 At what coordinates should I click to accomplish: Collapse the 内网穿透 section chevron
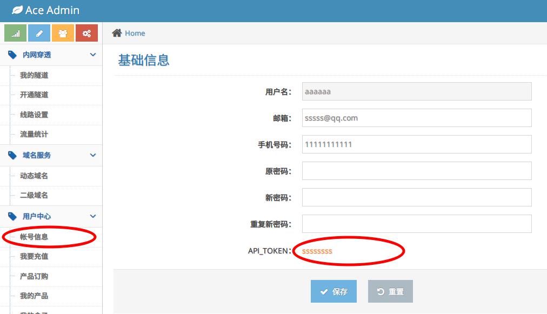pos(93,55)
